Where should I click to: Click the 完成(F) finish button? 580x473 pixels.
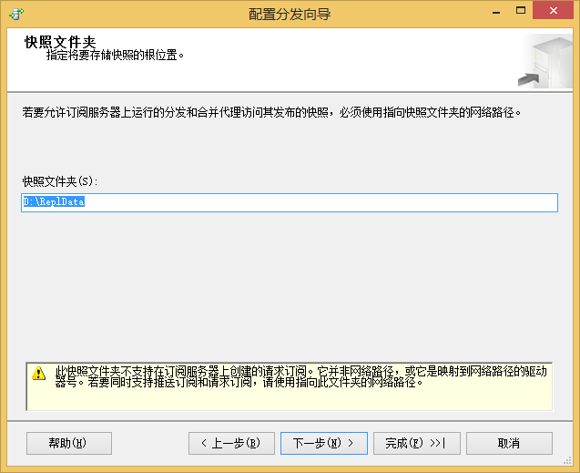[417, 443]
